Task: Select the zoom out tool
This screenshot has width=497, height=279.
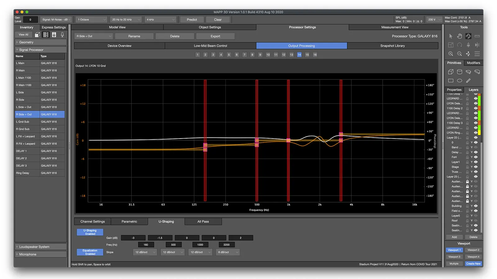Action: click(459, 54)
